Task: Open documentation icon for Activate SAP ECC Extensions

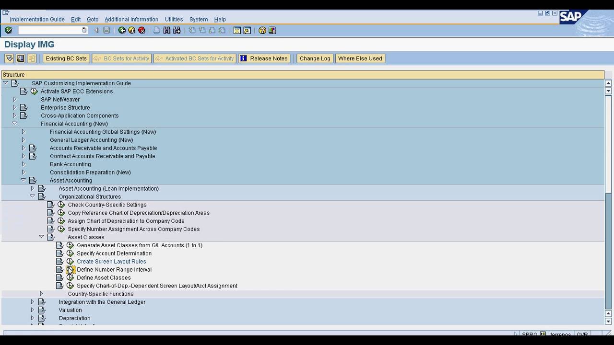Action: (24, 92)
